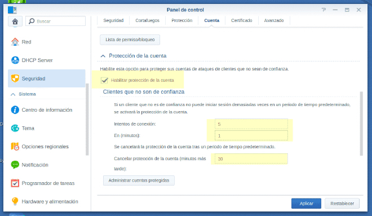
Task: Click Lista de permiso/bloqueo button
Action: (130, 39)
